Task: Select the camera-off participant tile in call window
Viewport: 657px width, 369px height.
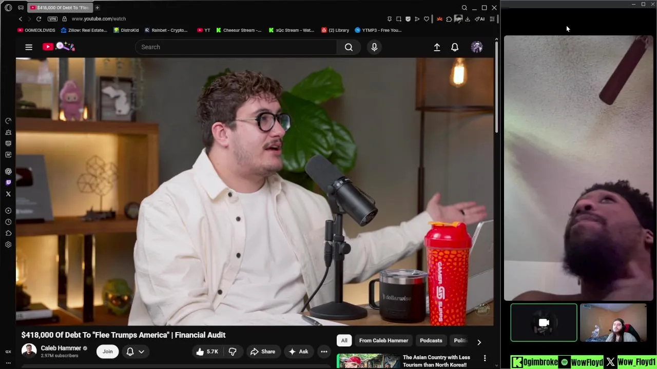Action: (544, 322)
